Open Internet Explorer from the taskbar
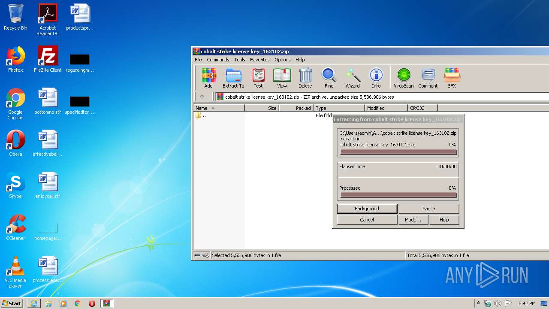 coord(34,303)
